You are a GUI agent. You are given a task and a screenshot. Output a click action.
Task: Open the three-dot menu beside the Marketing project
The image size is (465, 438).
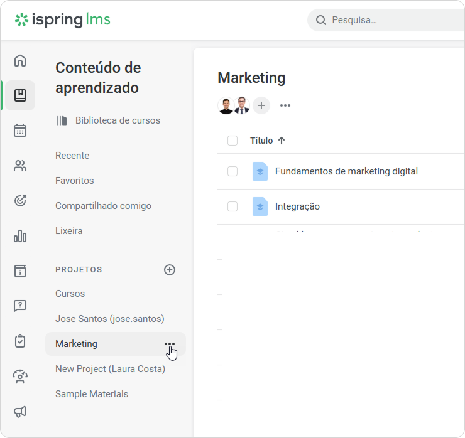coord(170,344)
